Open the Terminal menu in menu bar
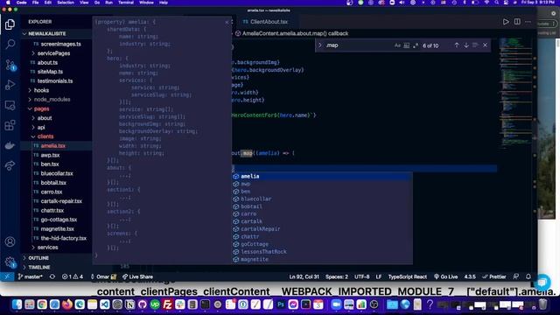Image resolution: width=560 pixels, height=315 pixels. point(126,3)
